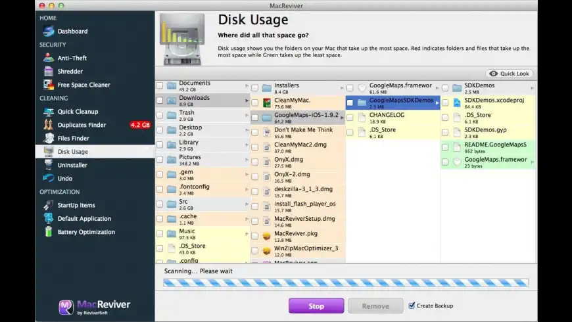Click the Documents folder icon

(x=172, y=85)
